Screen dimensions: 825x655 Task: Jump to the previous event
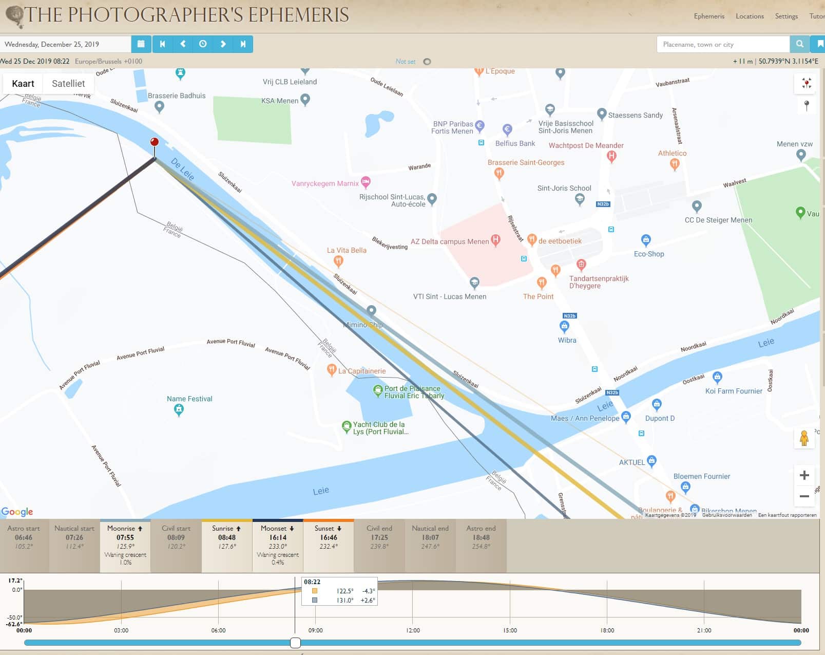(162, 44)
